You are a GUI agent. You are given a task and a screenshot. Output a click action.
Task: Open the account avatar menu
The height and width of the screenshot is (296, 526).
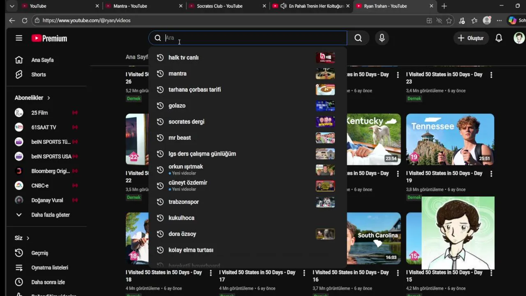pyautogui.click(x=519, y=38)
